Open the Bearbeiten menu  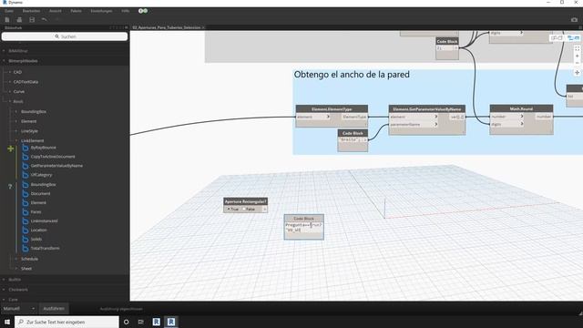coord(31,11)
